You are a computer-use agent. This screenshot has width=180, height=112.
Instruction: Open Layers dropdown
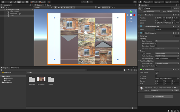click(x=159, y=2)
